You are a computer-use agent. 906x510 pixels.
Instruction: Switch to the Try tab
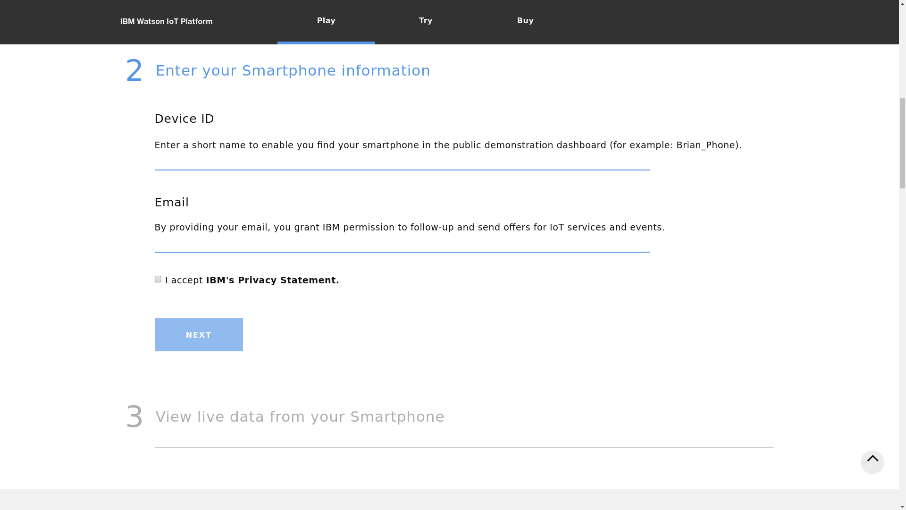[426, 21]
